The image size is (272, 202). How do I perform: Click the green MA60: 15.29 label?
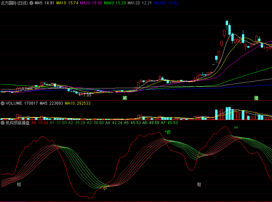tap(115, 3)
